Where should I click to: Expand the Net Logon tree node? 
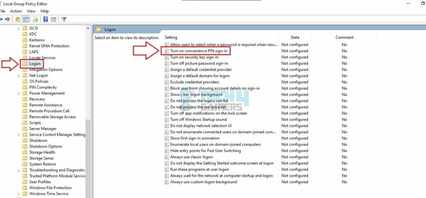point(18,76)
